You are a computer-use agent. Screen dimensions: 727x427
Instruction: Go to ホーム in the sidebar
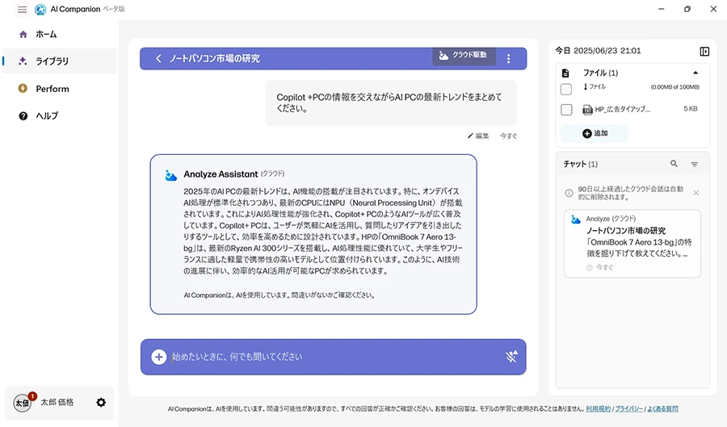point(59,34)
